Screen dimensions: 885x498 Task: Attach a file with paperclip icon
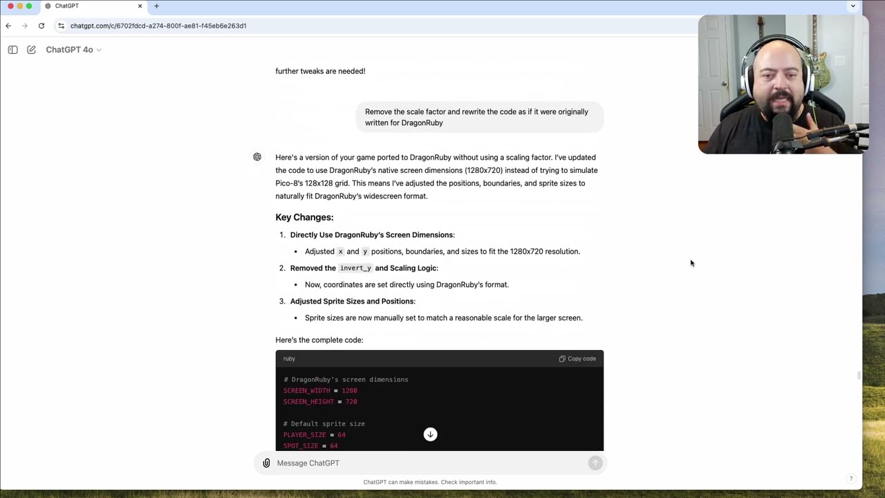click(x=266, y=463)
